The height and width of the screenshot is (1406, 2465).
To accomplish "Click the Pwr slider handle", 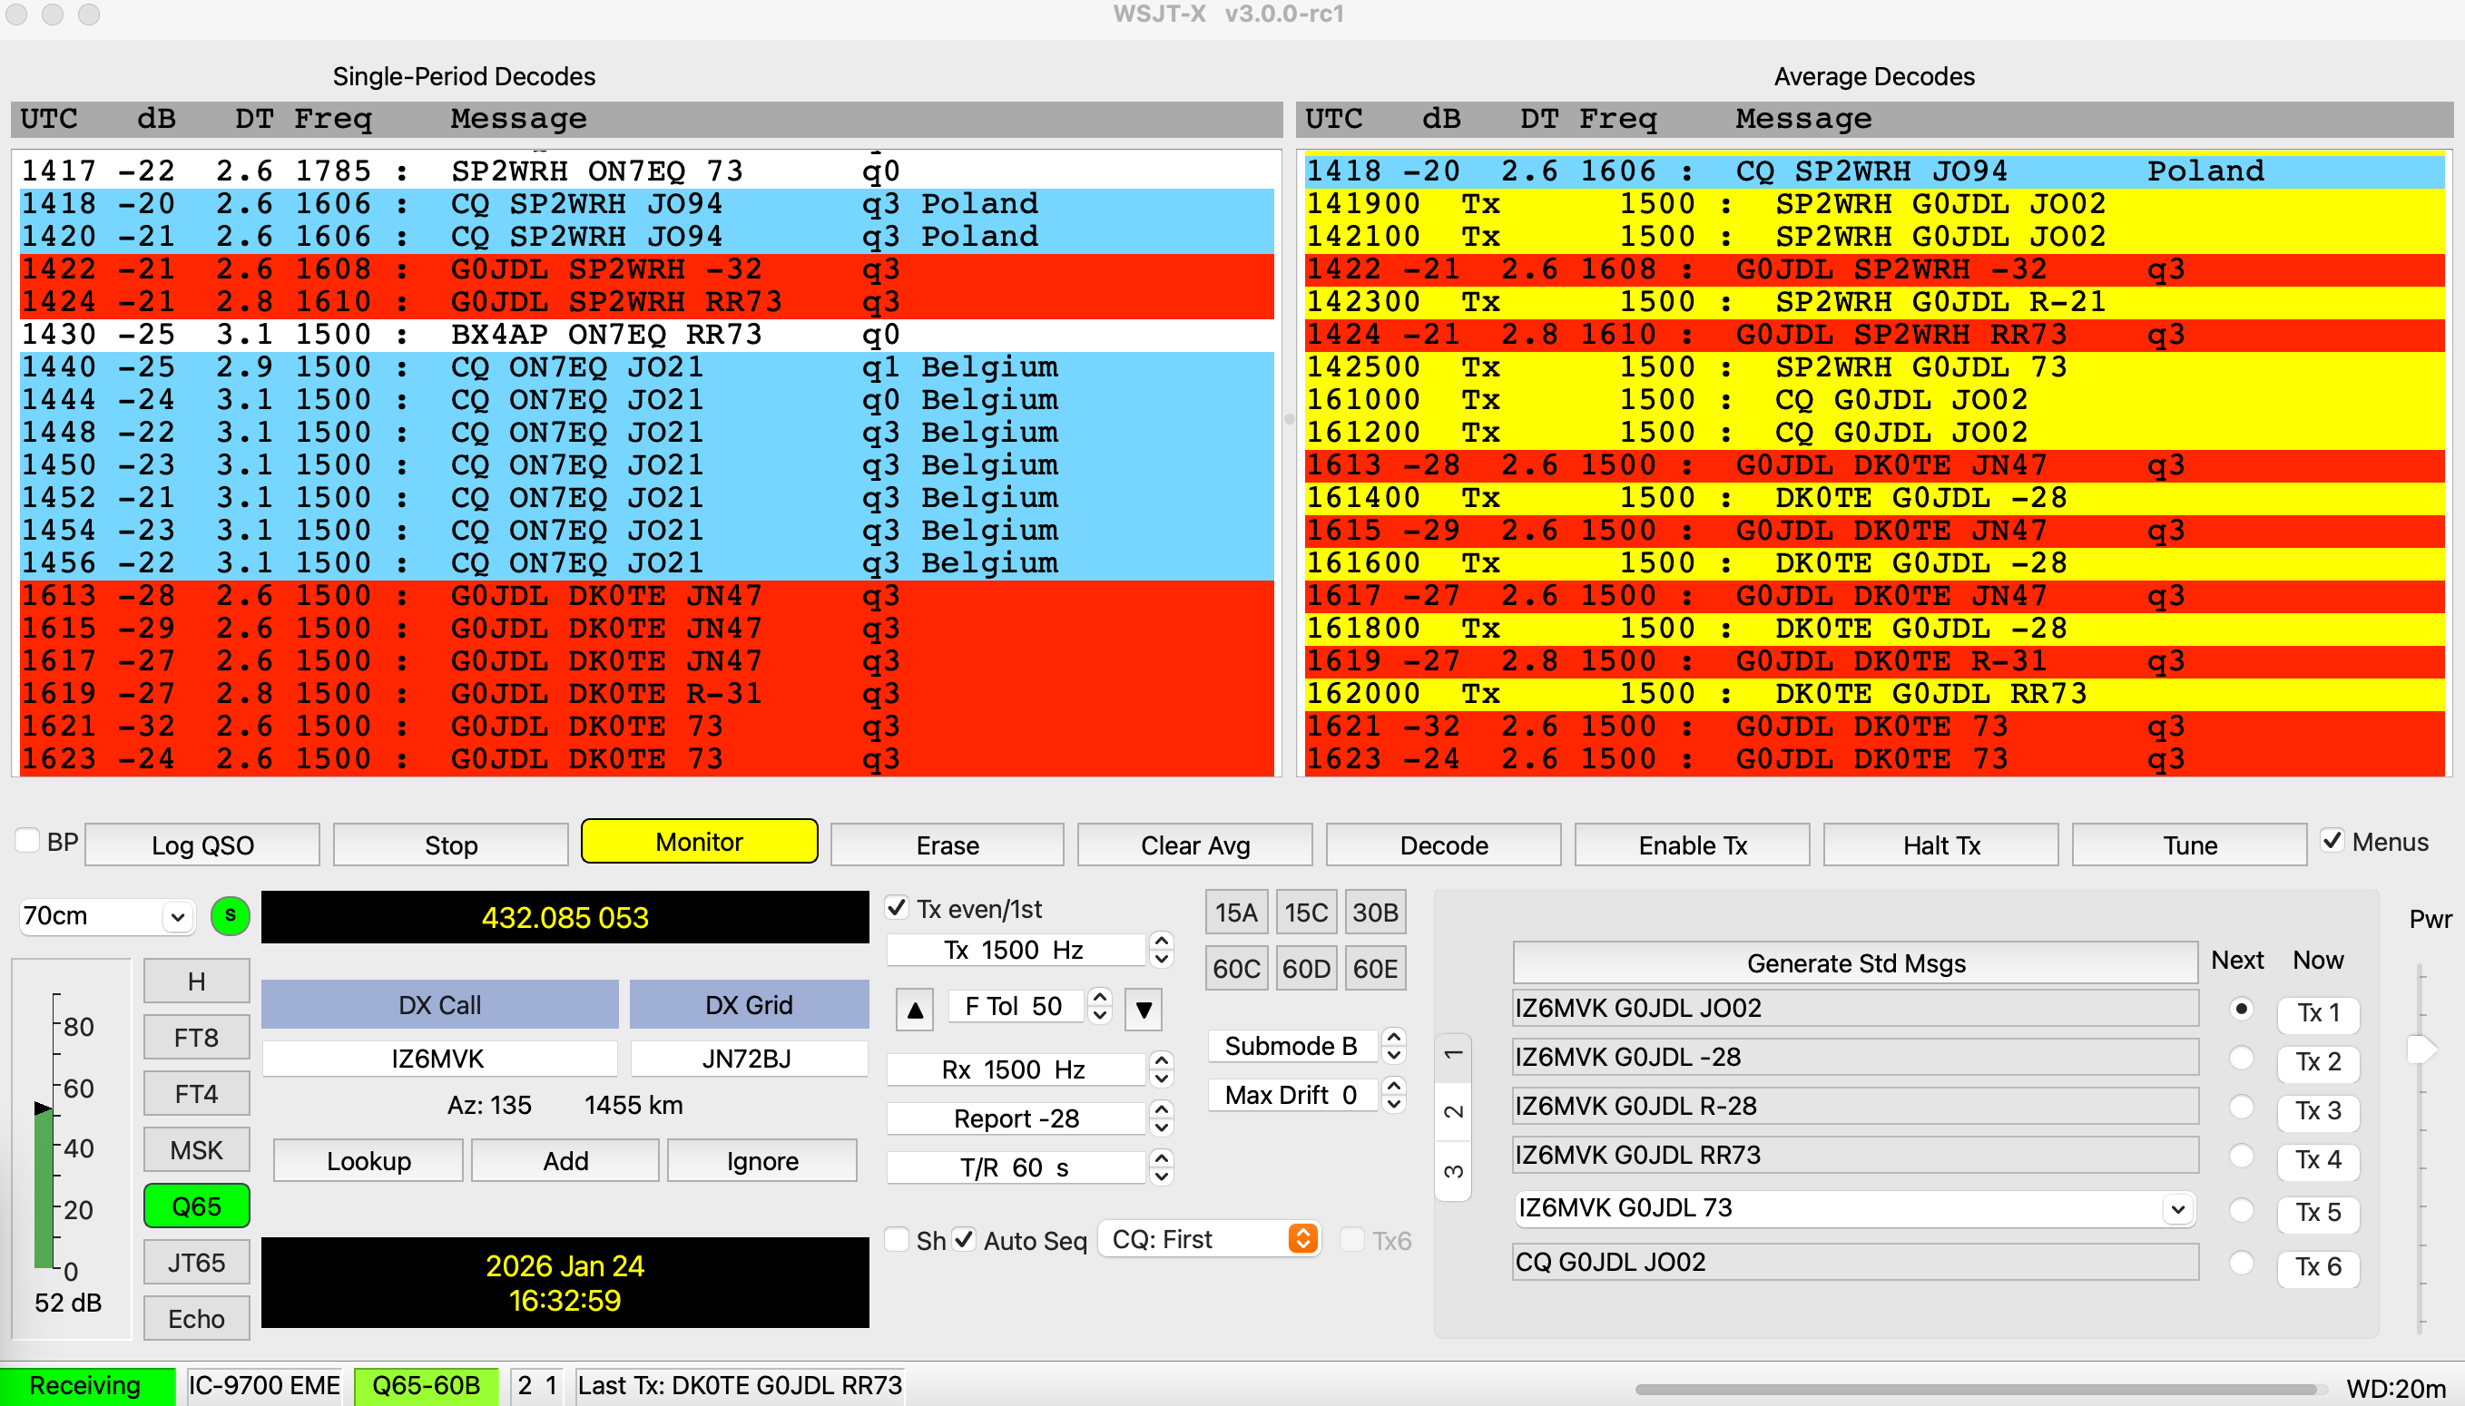I will click(x=2420, y=1049).
